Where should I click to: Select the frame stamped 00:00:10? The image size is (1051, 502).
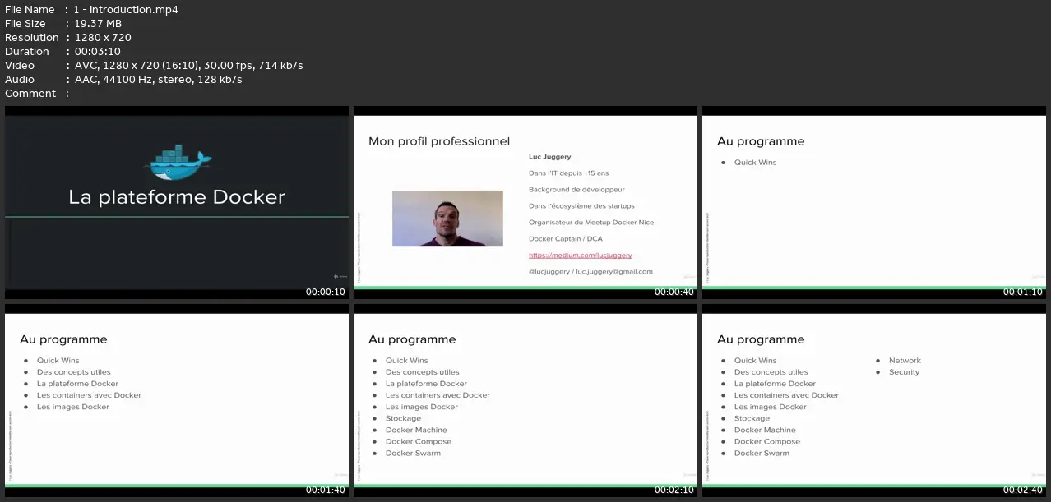tap(177, 202)
